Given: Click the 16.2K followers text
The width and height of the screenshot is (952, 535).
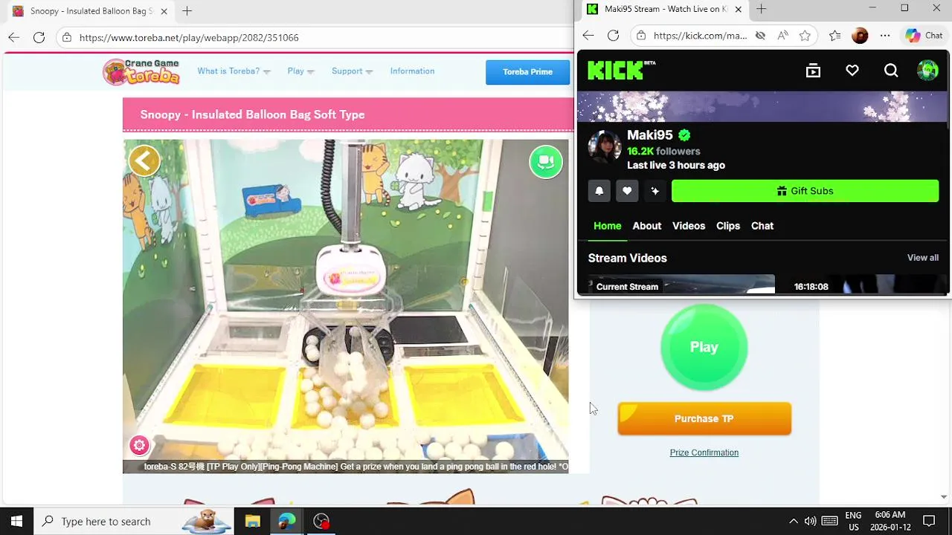Looking at the screenshot, I should point(663,151).
